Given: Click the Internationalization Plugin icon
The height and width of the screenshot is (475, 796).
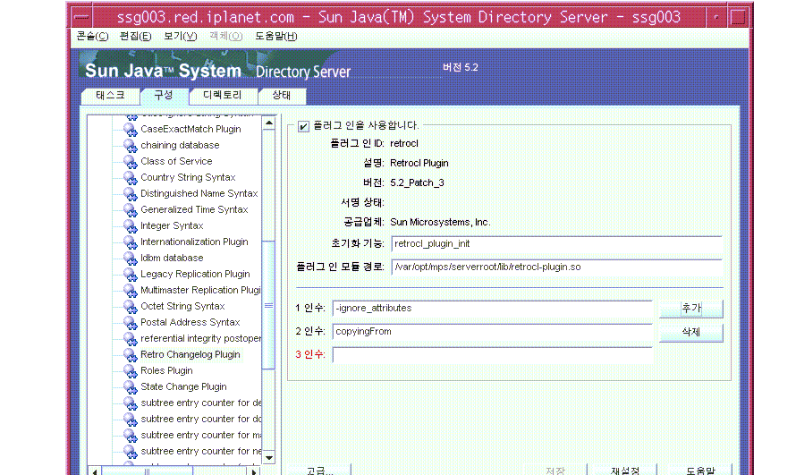Looking at the screenshot, I should coord(131,242).
